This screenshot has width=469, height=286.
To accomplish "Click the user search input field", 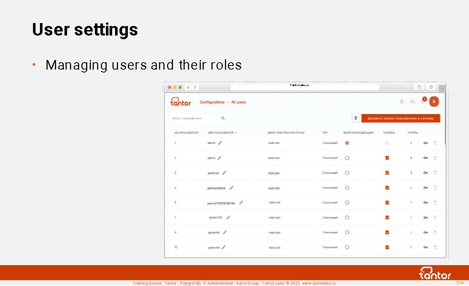I will point(194,118).
